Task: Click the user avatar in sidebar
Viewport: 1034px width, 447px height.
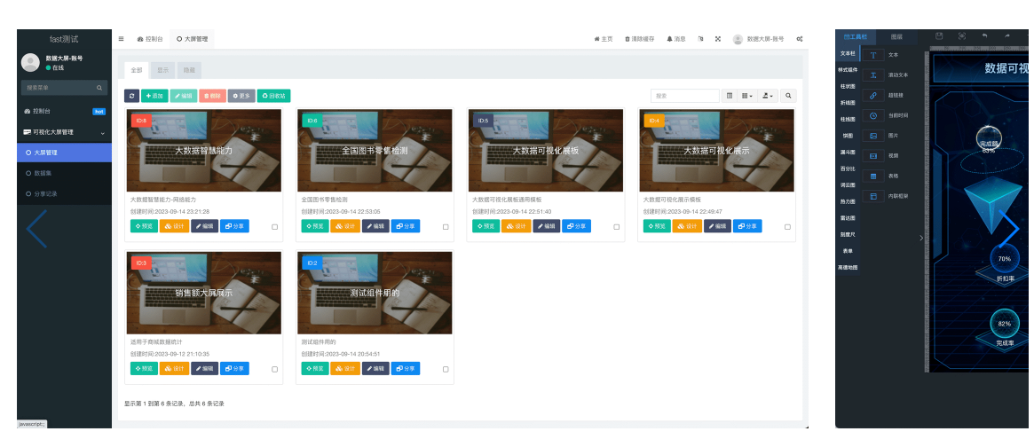Action: click(x=30, y=63)
